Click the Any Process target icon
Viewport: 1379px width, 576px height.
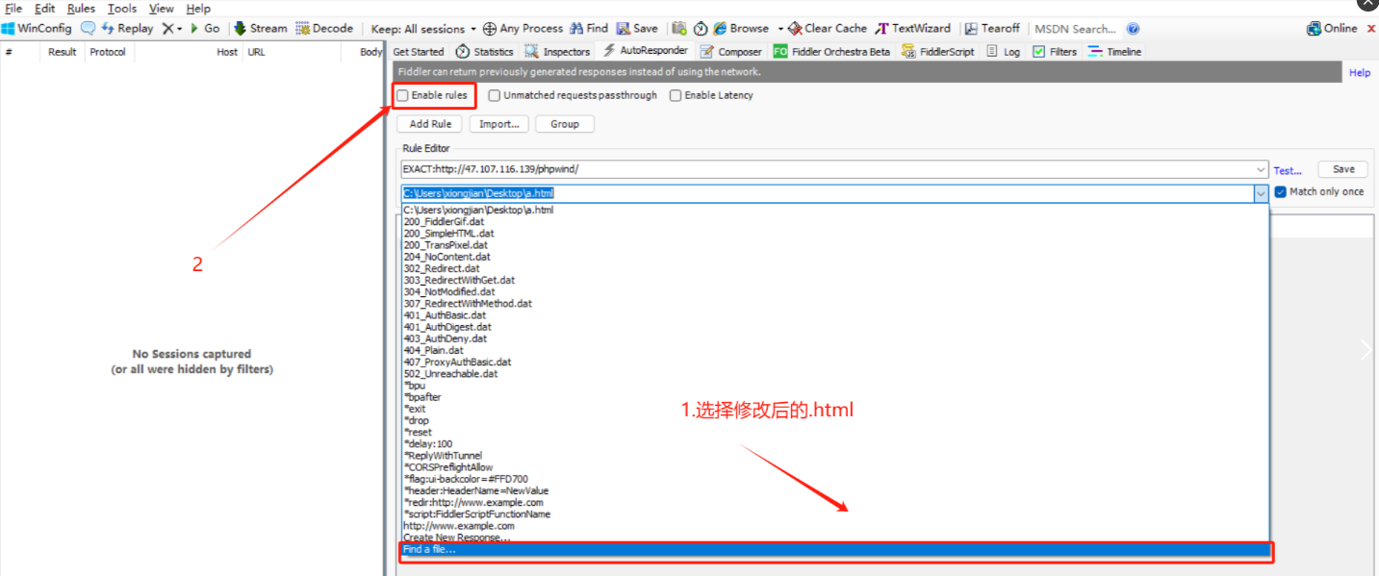tap(489, 29)
